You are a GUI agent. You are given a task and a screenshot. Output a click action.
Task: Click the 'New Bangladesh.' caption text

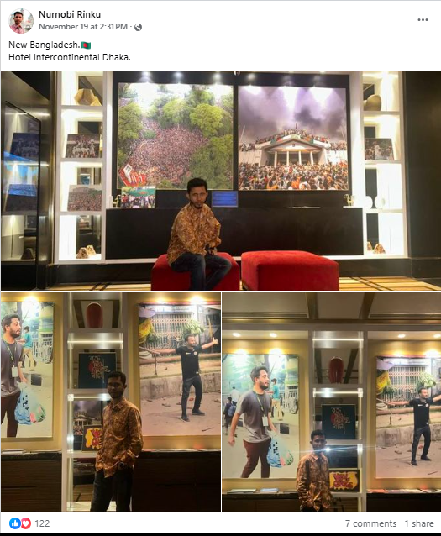[44, 45]
